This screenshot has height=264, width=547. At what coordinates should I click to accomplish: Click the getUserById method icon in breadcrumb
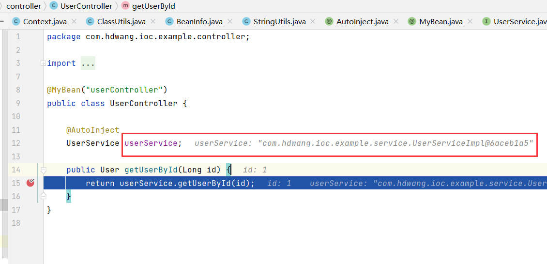(125, 6)
